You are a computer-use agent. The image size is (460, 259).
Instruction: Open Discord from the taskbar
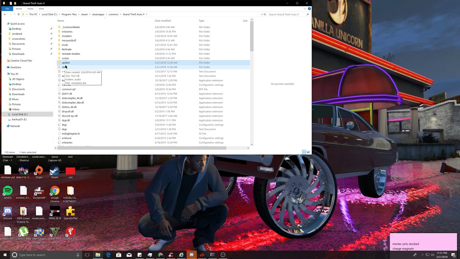click(192, 255)
